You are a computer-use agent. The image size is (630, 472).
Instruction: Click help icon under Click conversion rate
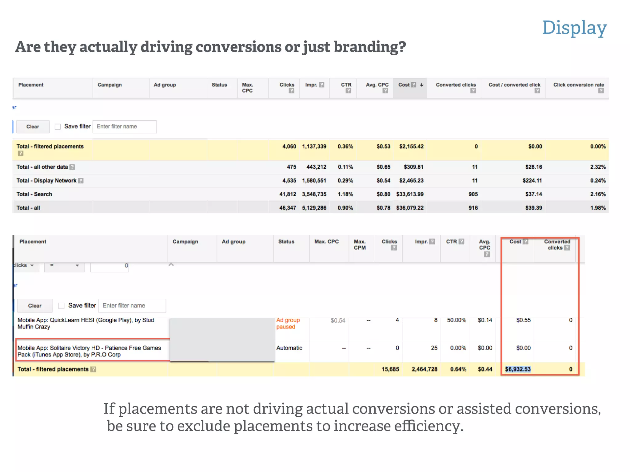pyautogui.click(x=601, y=91)
